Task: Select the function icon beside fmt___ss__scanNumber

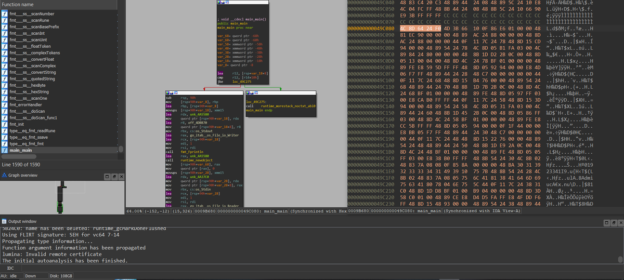Action: click(5, 14)
